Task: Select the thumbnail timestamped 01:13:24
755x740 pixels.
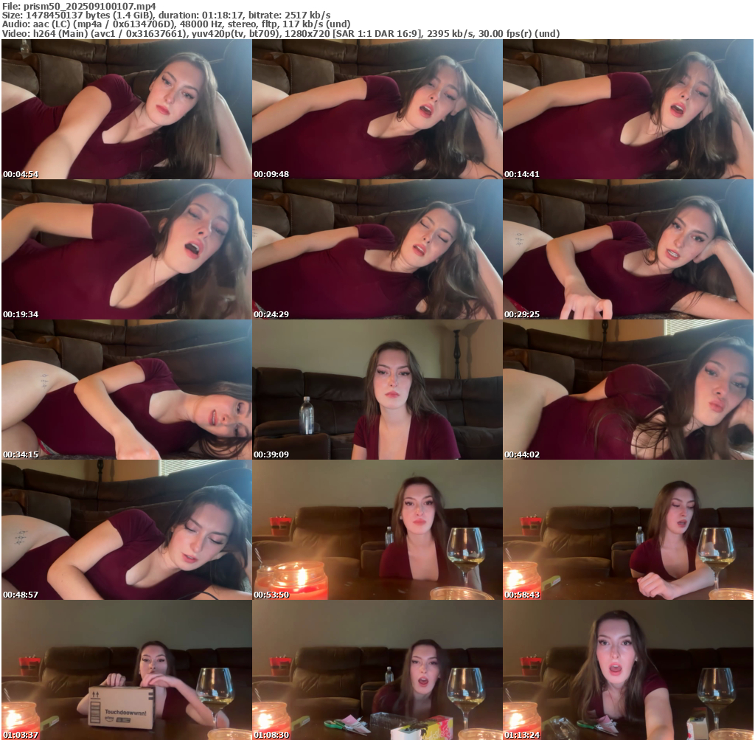Action: coord(628,670)
